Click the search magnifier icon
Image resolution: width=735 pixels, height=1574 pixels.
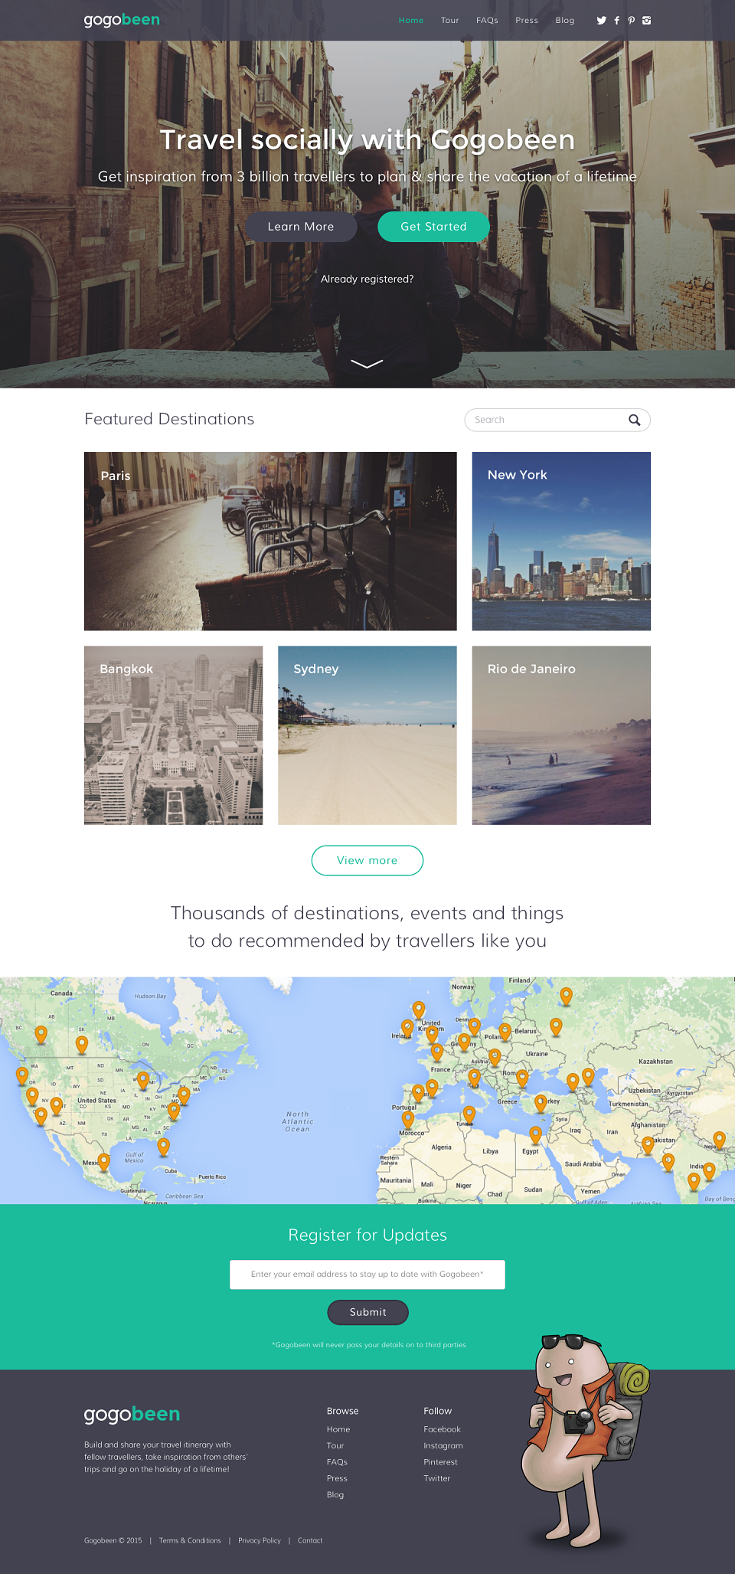click(x=634, y=420)
